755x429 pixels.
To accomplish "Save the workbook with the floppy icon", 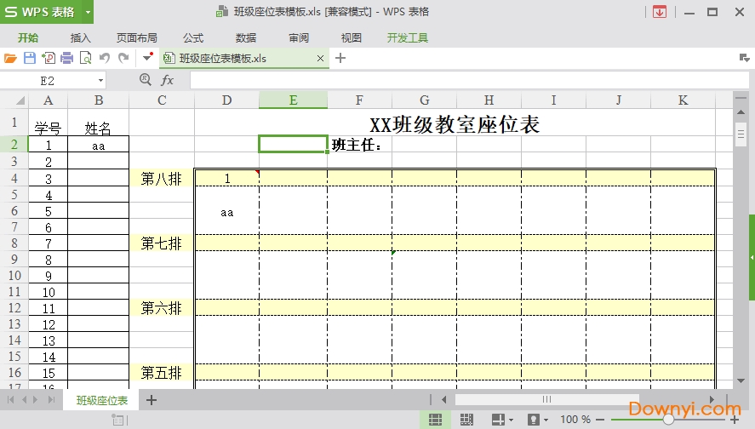I will 30,58.
